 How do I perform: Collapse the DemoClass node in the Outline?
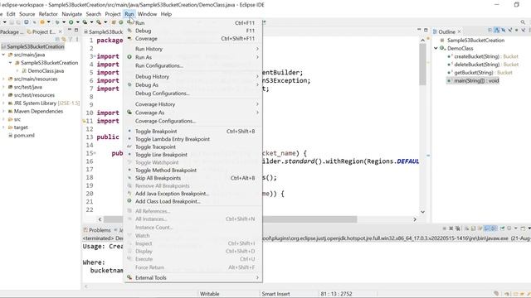tap(436, 48)
